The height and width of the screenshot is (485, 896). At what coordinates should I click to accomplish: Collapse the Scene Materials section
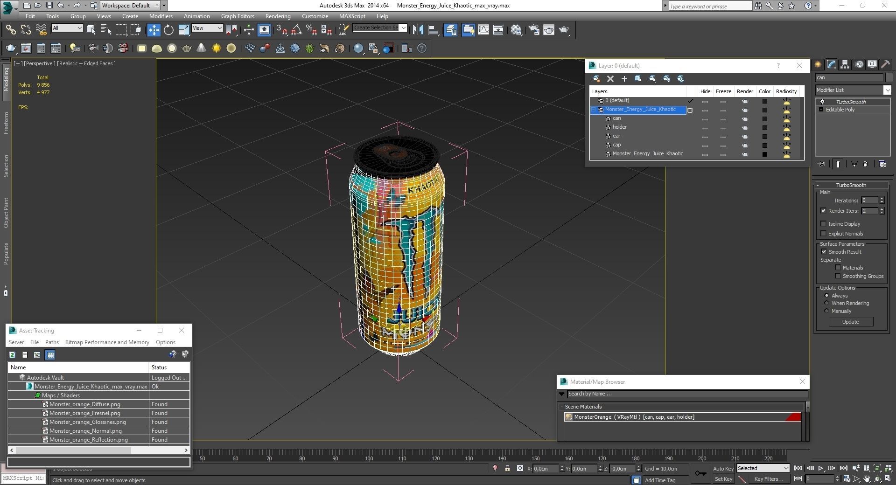click(562, 407)
